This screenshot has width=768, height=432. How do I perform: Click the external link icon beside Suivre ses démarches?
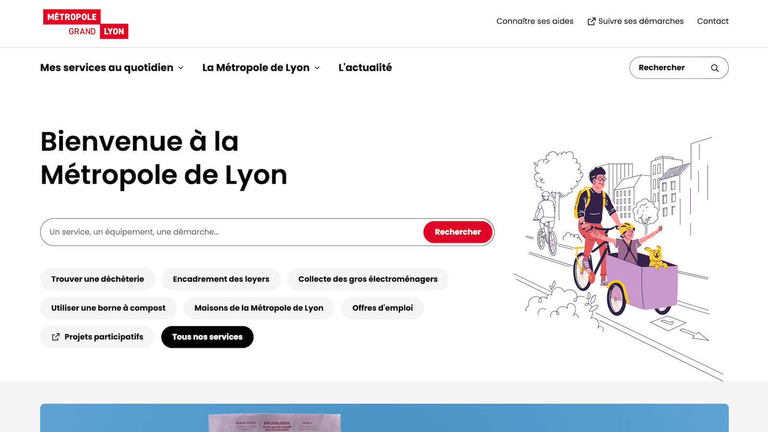(591, 21)
